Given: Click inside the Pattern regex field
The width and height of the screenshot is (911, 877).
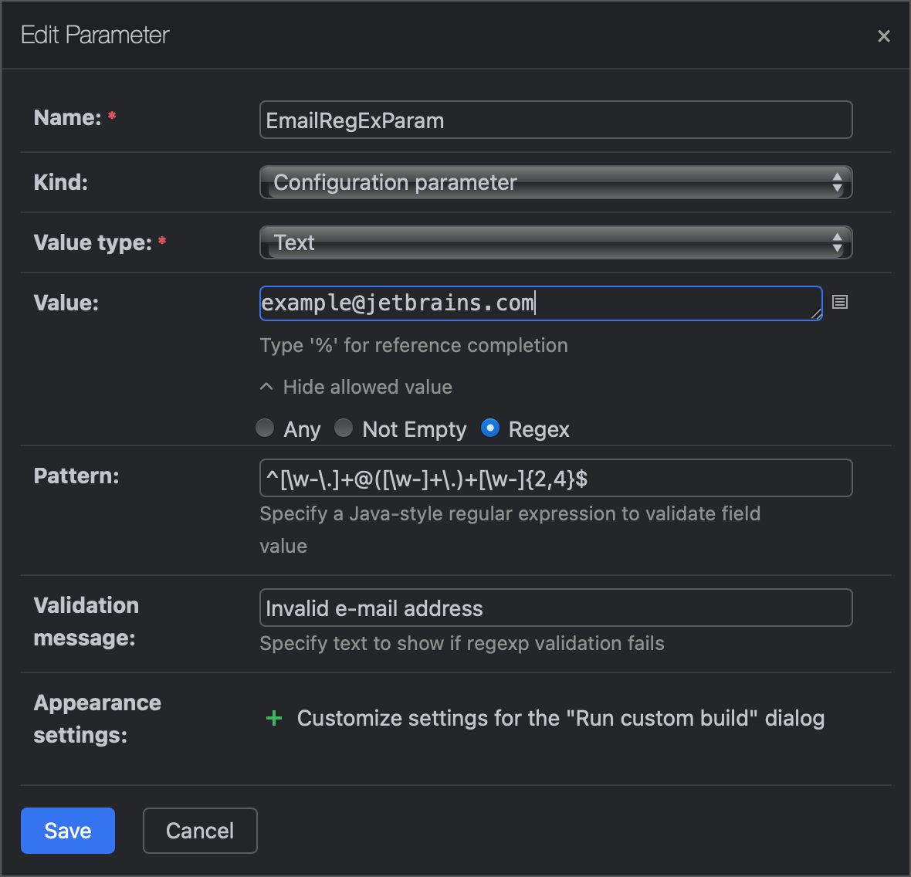Looking at the screenshot, I should click(x=555, y=478).
